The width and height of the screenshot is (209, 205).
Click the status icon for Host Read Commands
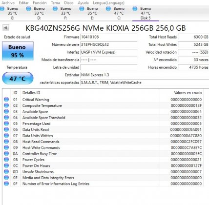click(6, 142)
